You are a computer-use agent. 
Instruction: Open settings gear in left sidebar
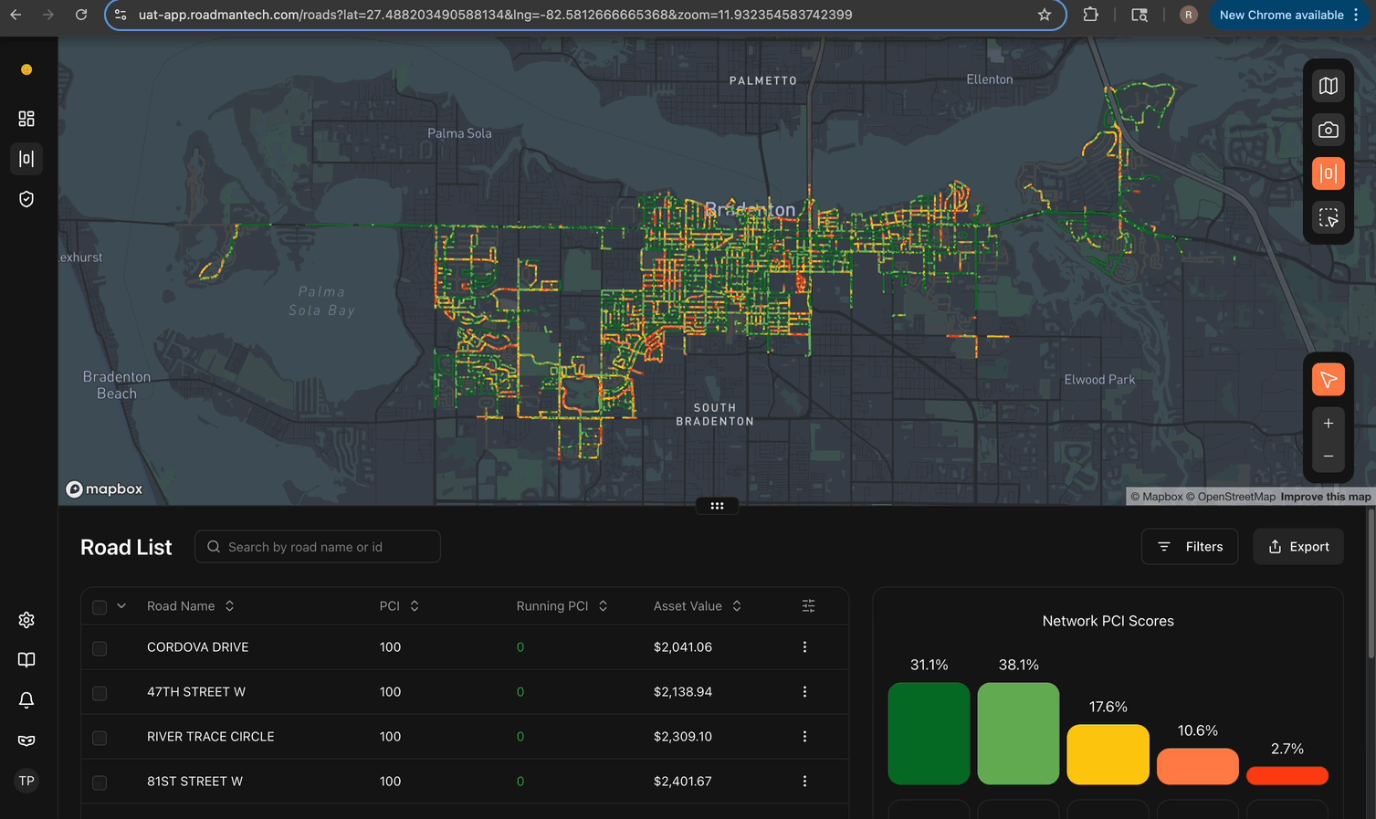pyautogui.click(x=26, y=620)
